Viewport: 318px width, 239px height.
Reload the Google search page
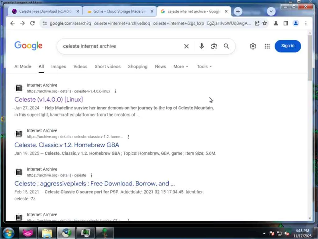[32, 23]
